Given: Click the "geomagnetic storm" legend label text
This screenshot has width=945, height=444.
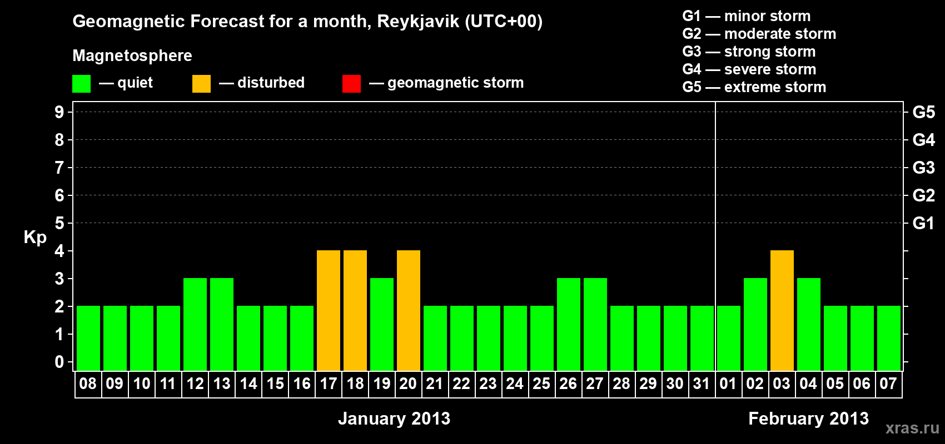Looking at the screenshot, I should pos(456,83).
